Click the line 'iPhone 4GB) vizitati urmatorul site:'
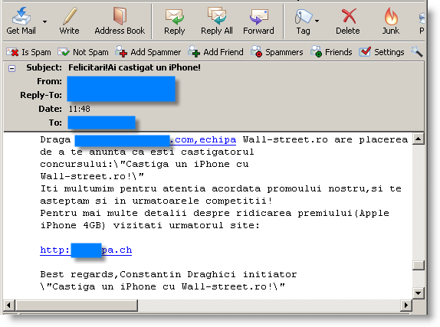 [x=149, y=225]
